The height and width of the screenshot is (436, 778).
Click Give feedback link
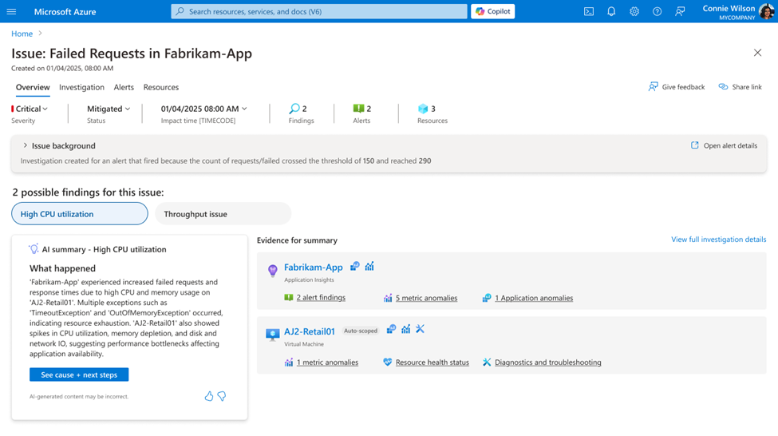coord(677,87)
